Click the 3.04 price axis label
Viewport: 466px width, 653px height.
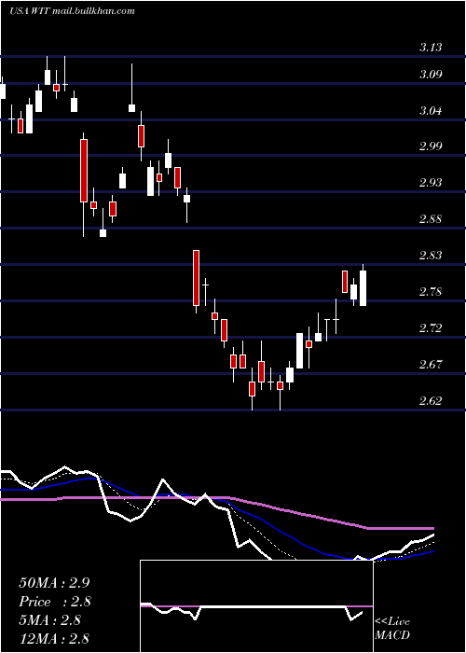pyautogui.click(x=431, y=111)
